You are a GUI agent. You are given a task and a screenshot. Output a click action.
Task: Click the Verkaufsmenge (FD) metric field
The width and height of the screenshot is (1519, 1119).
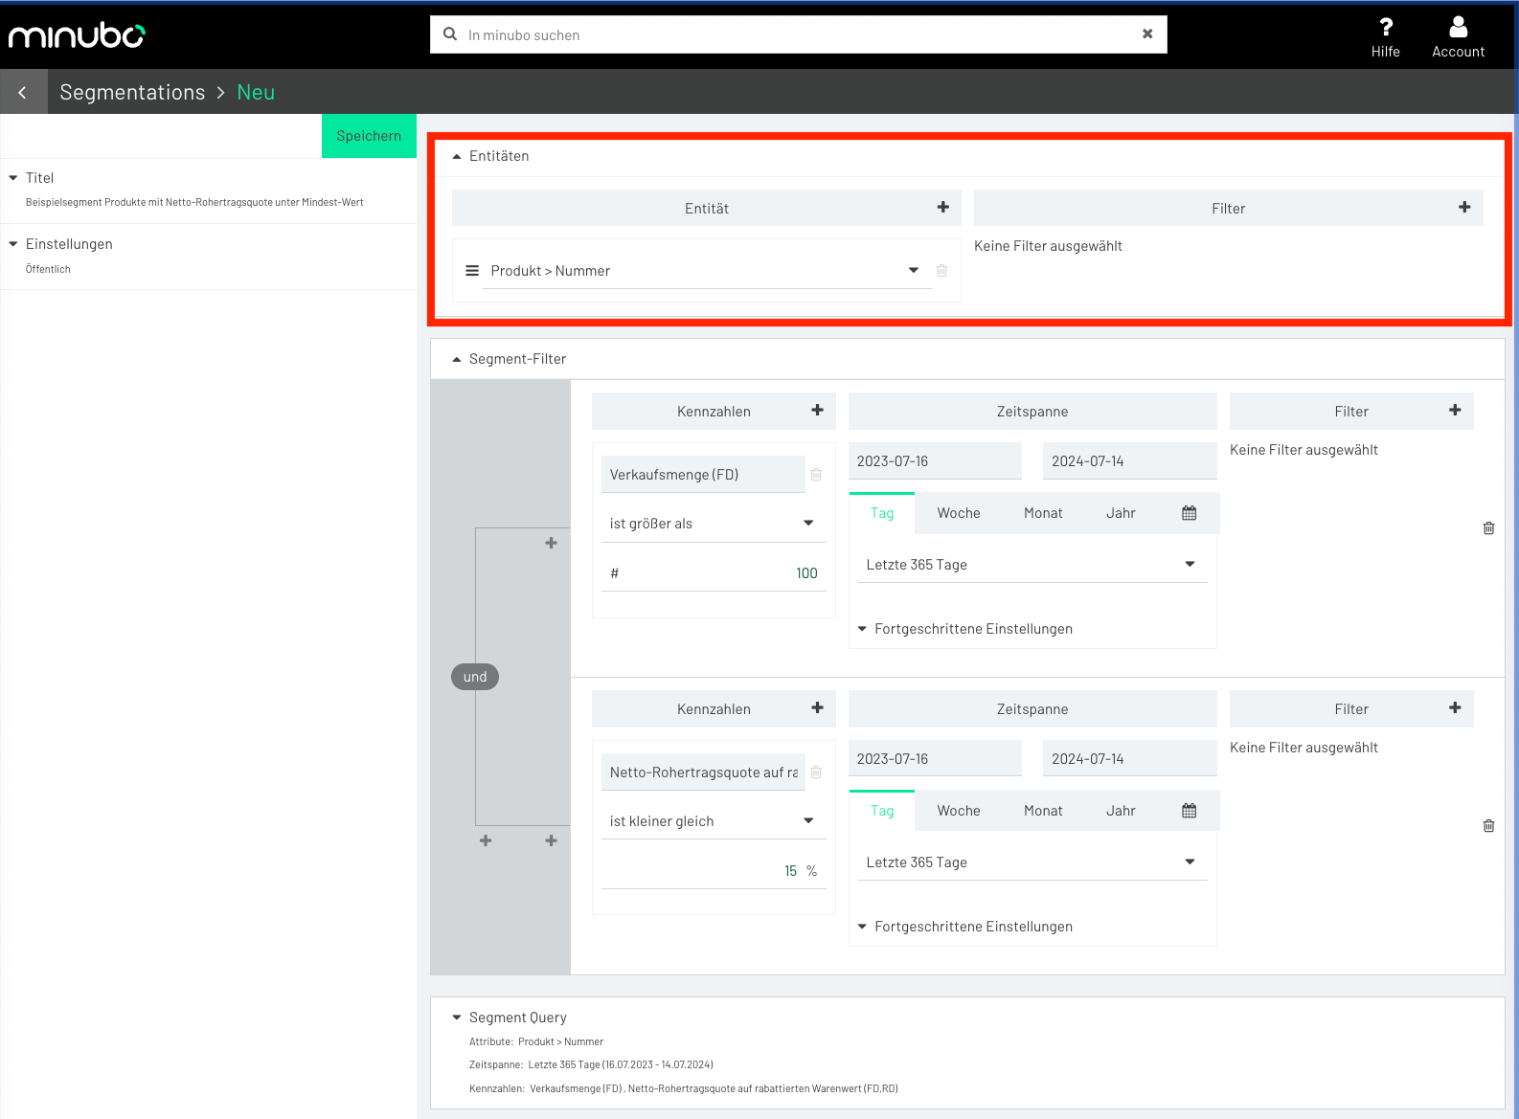[703, 475]
